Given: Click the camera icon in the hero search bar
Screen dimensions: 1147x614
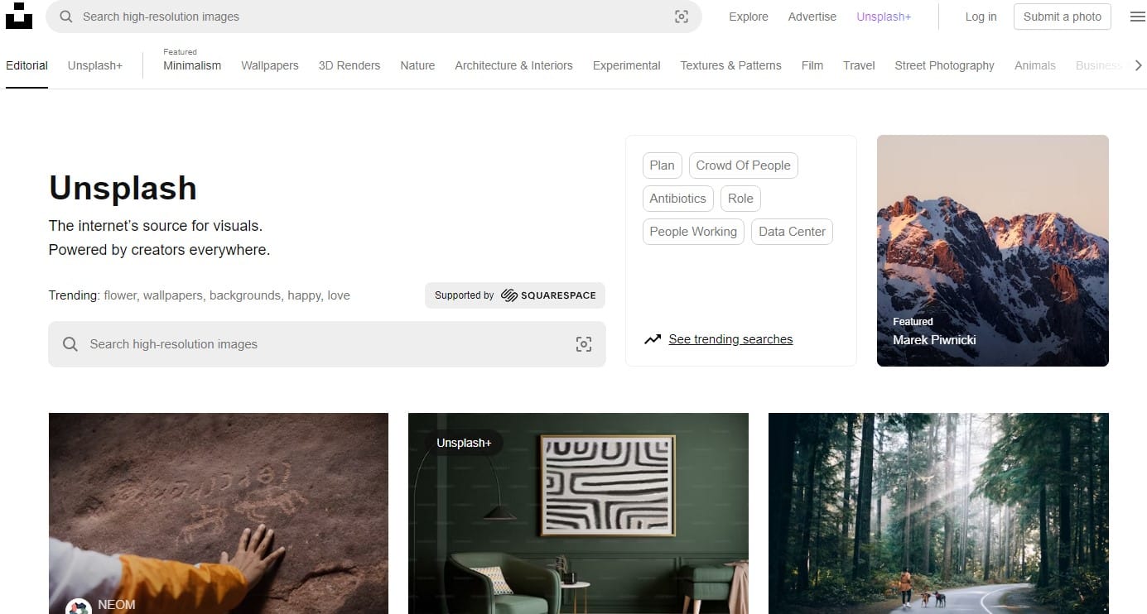Looking at the screenshot, I should pos(584,343).
